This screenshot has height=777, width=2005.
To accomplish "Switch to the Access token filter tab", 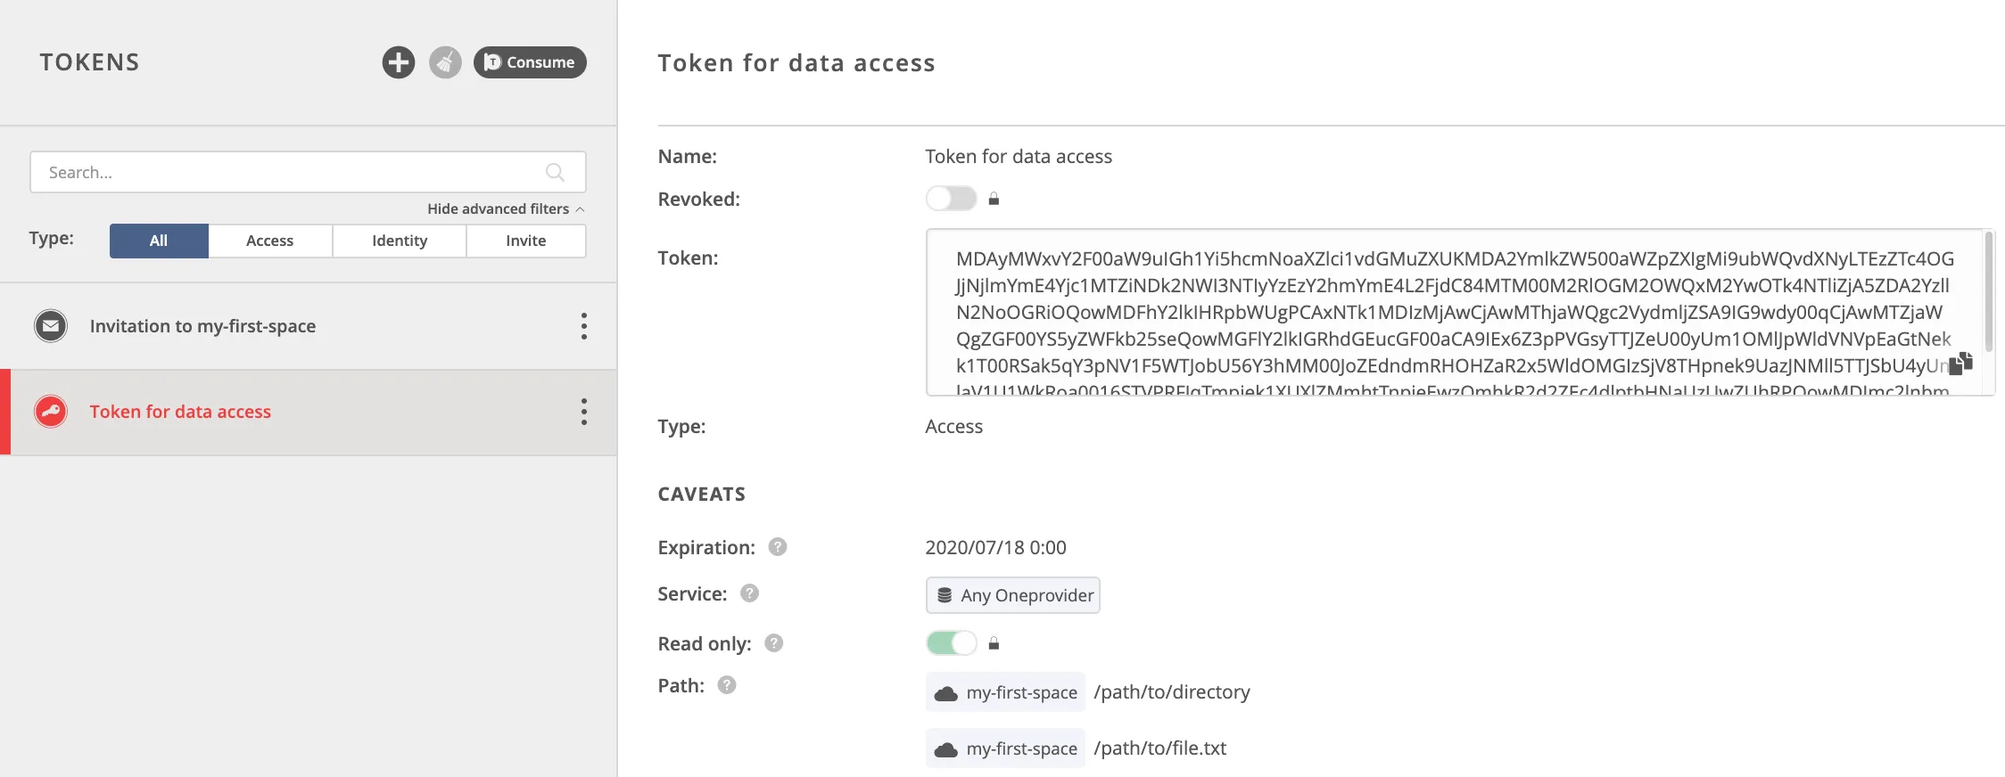I will tap(269, 240).
